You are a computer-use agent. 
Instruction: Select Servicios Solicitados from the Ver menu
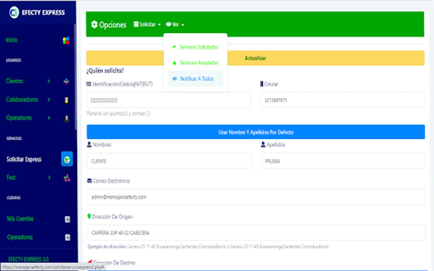click(x=195, y=47)
